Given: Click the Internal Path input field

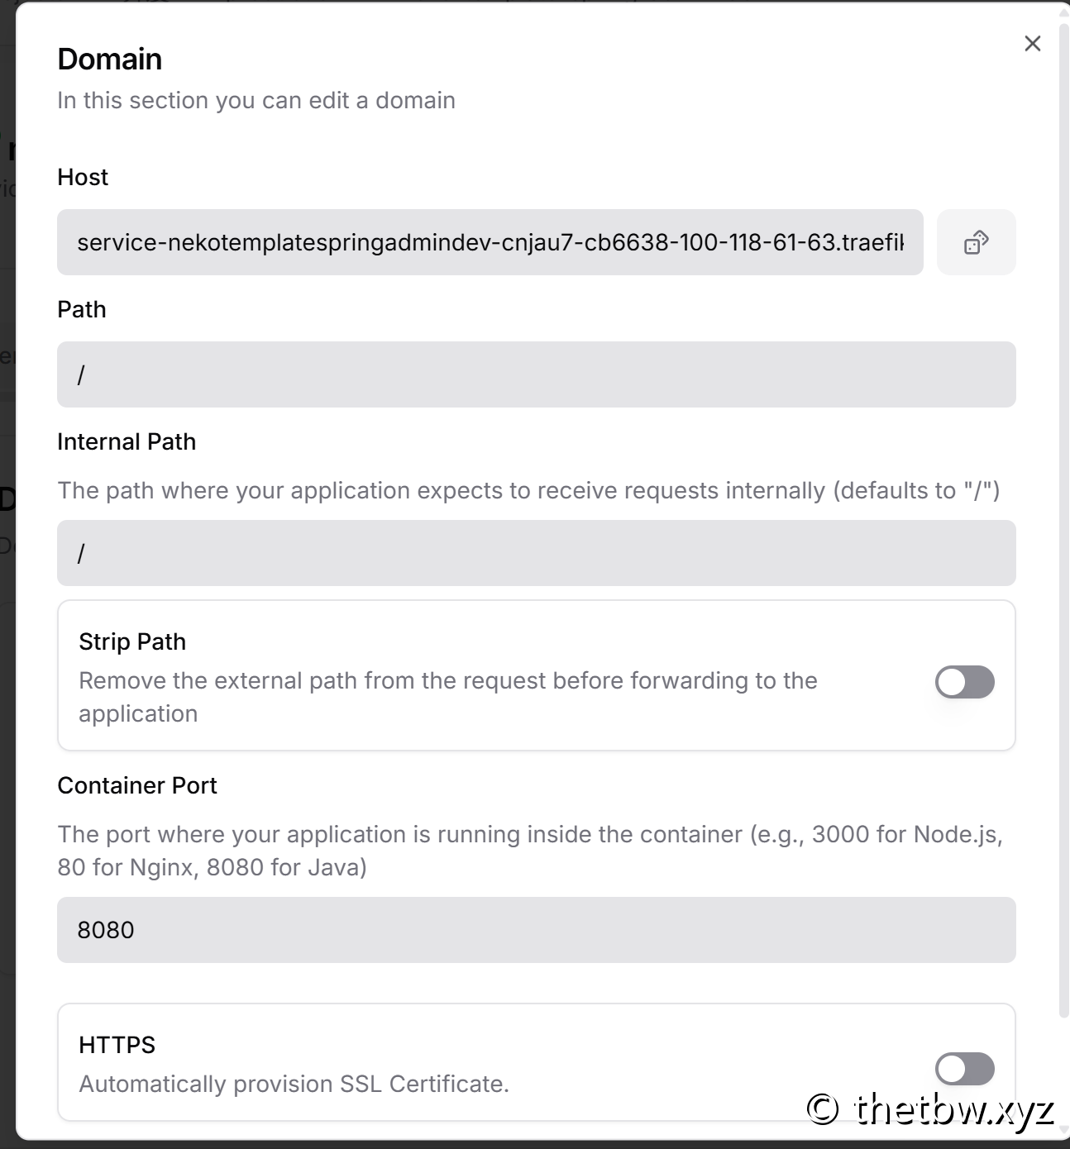Looking at the screenshot, I should (x=536, y=553).
